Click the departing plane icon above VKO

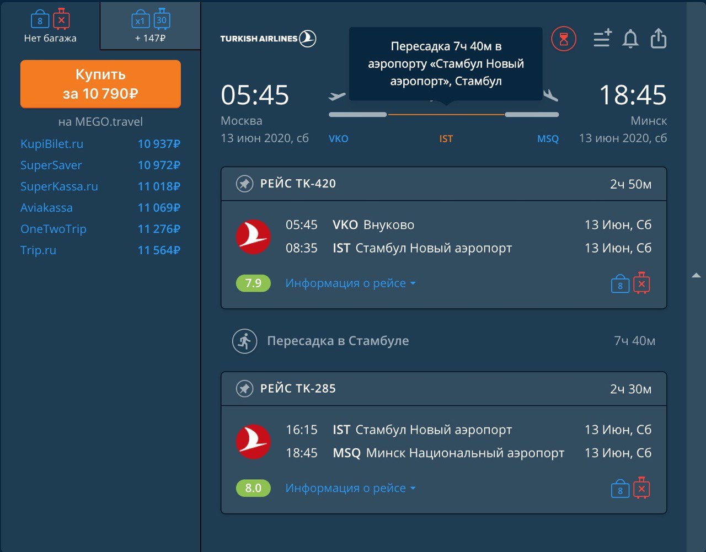[x=337, y=96]
